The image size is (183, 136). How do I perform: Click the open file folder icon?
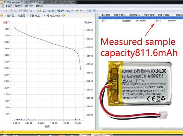(x=40, y=11)
